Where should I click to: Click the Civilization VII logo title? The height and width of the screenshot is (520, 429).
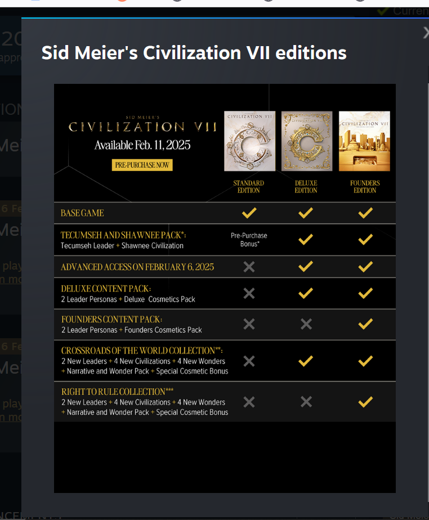coord(142,126)
